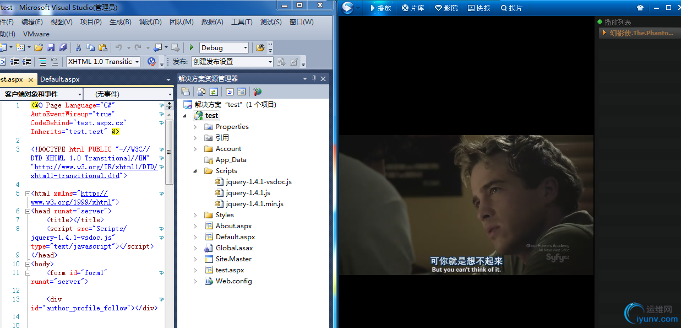Open the Debug configuration dropdown
The image size is (681, 328).
click(246, 48)
